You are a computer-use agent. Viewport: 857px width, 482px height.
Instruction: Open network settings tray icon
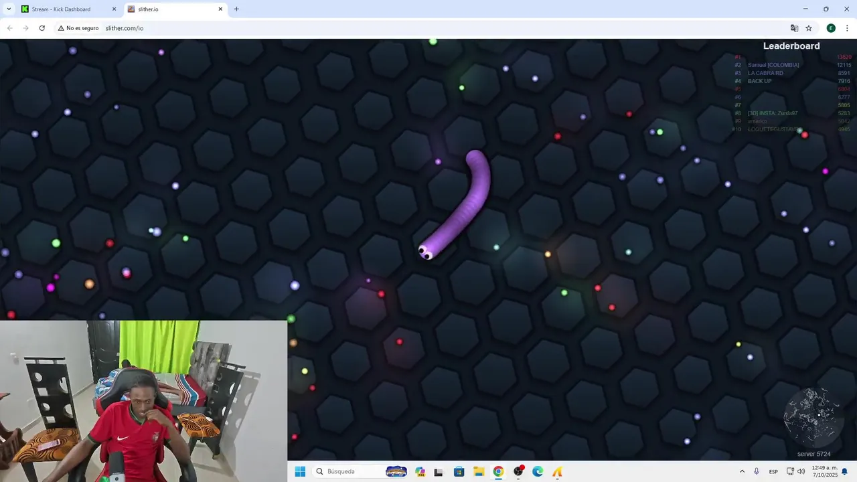pos(791,471)
